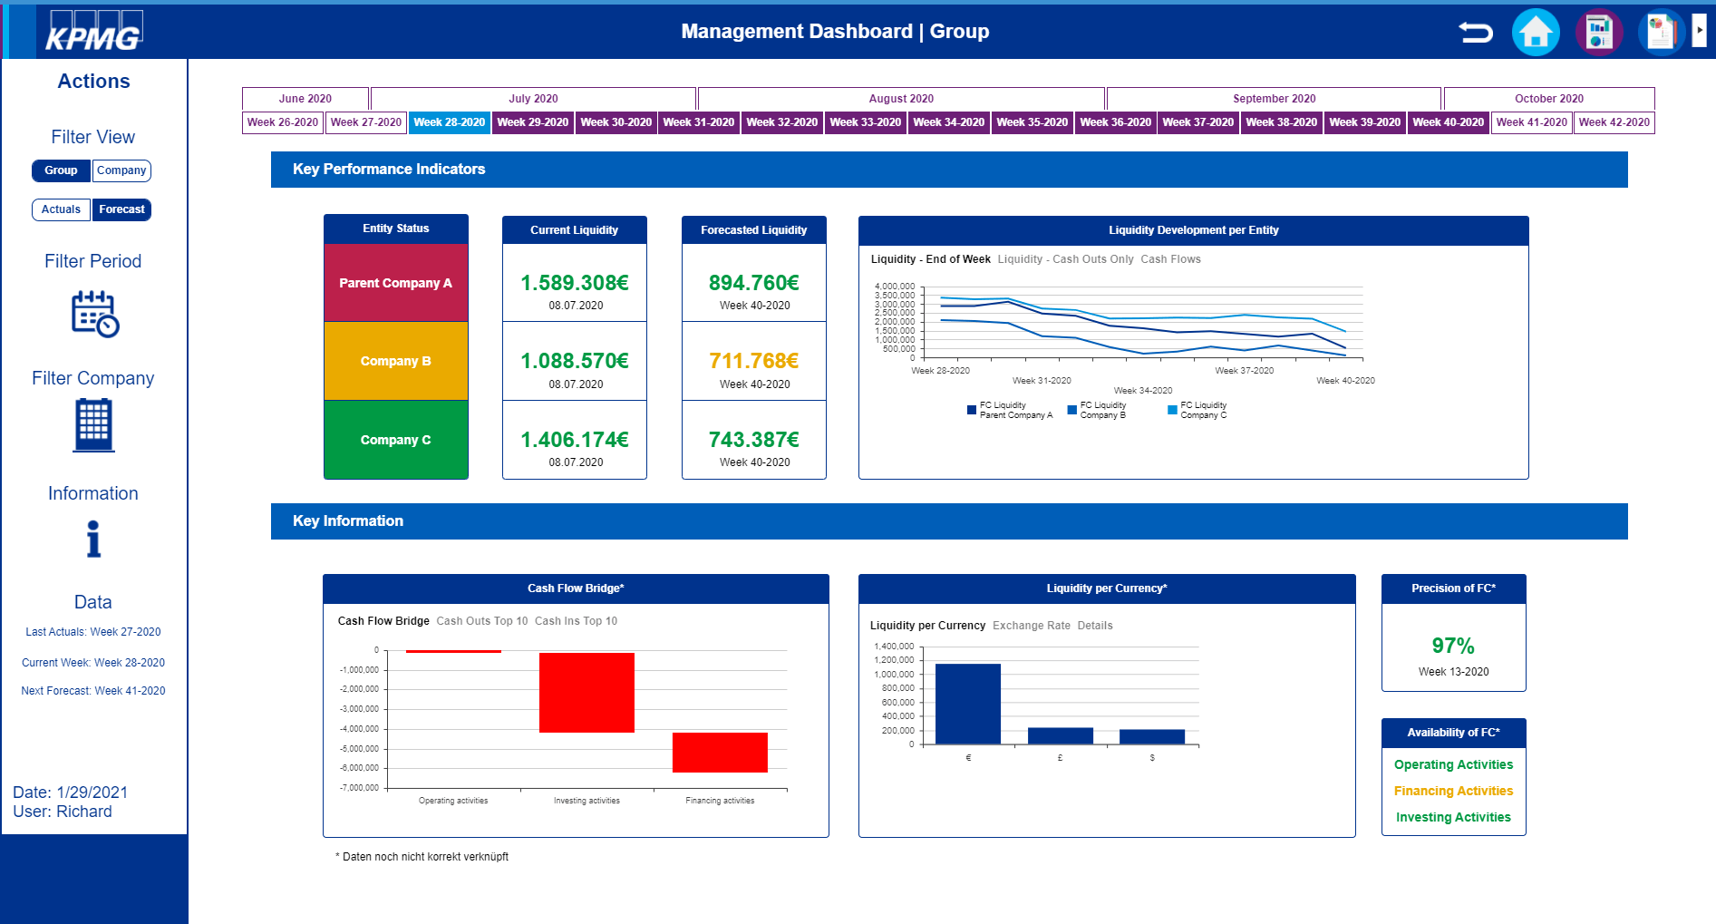Open the Filter Period calendar icon
The width and height of the screenshot is (1716, 924).
tap(92, 315)
